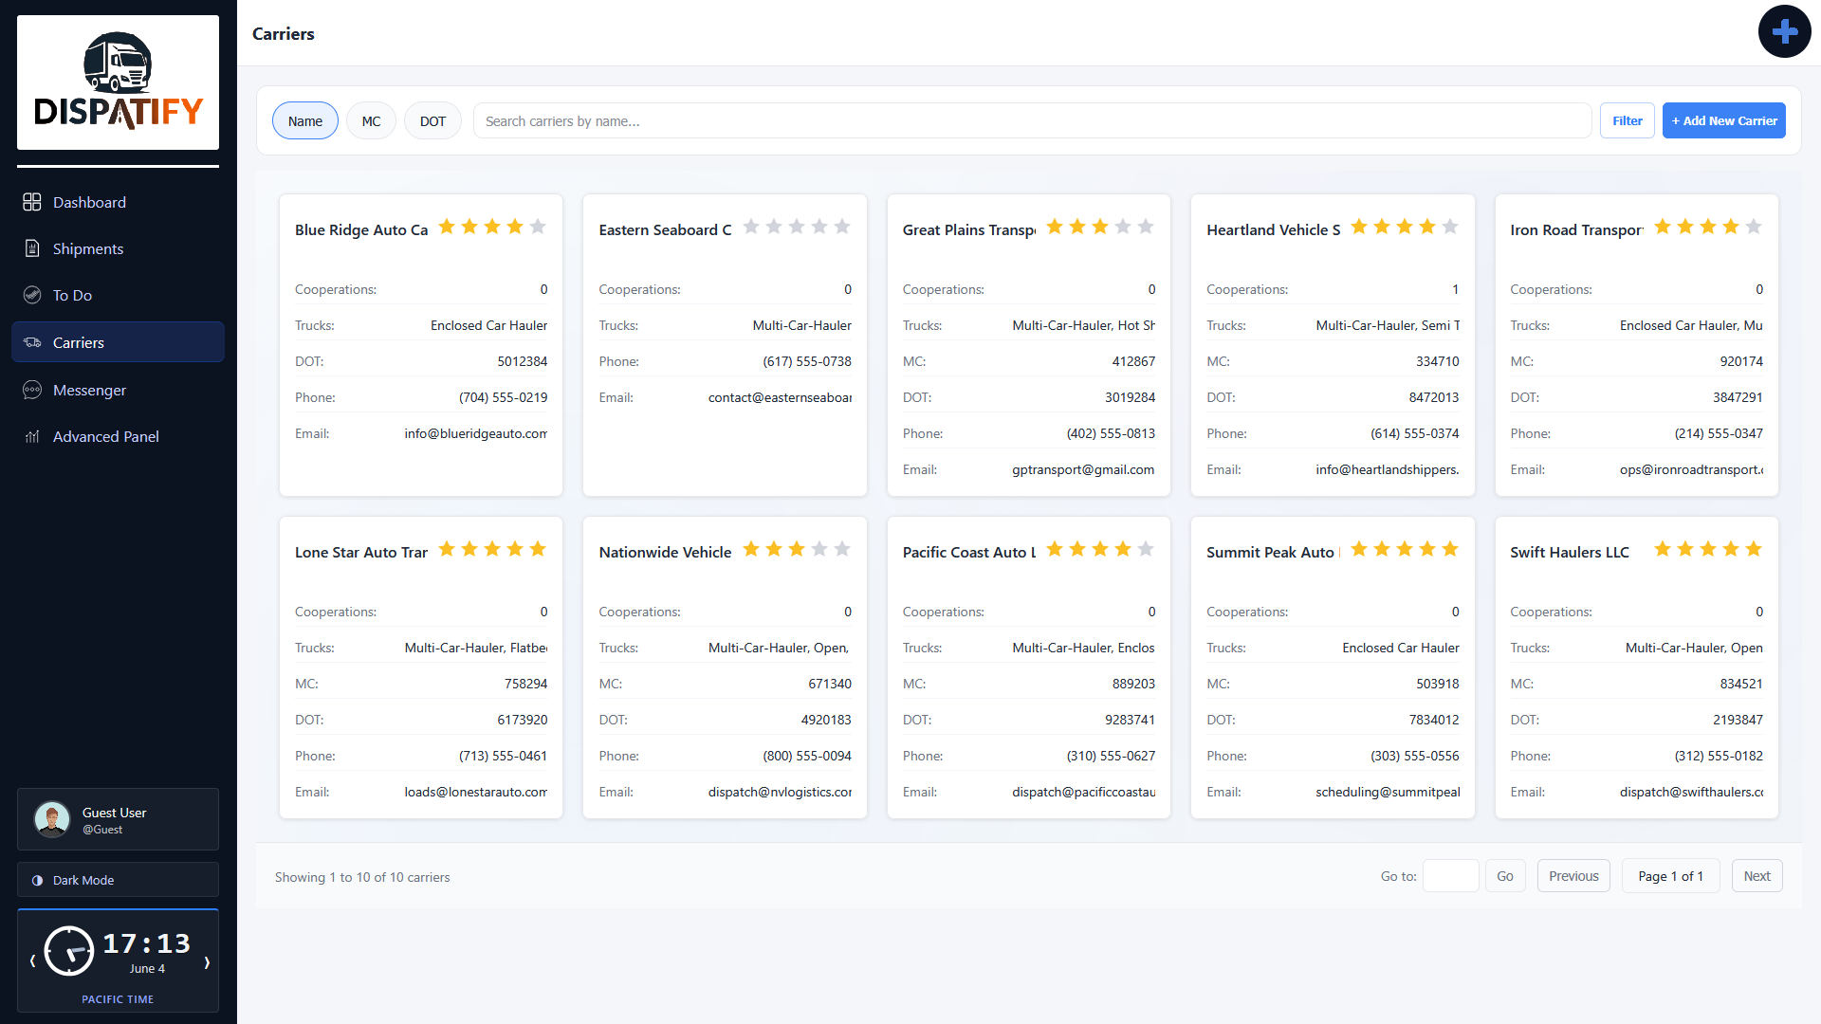Open the Advanced Panel section

118,436
